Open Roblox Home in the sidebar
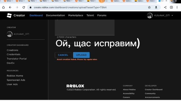Image resolution: width=181 pixels, height=101 pixels. (x=15, y=76)
